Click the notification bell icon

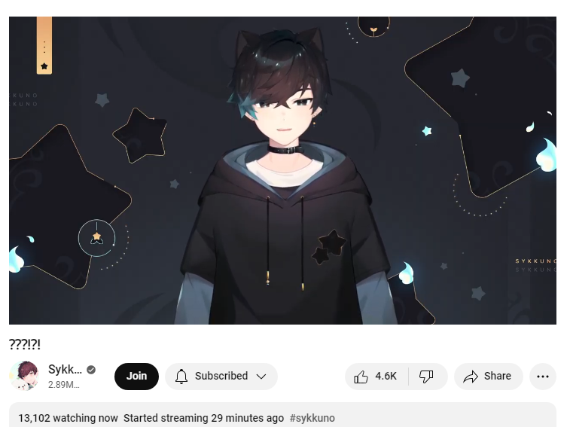[181, 377]
